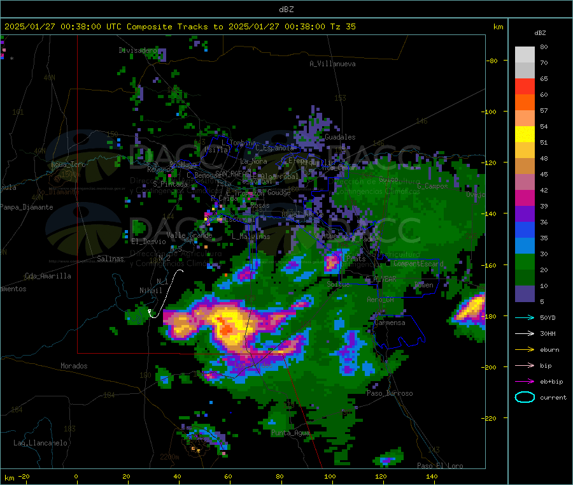Click the 'El_Desvio' map label
The width and height of the screenshot is (573, 485).
click(x=148, y=242)
